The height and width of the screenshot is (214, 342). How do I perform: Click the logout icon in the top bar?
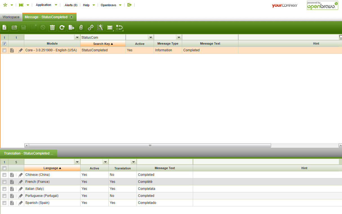(129, 5)
